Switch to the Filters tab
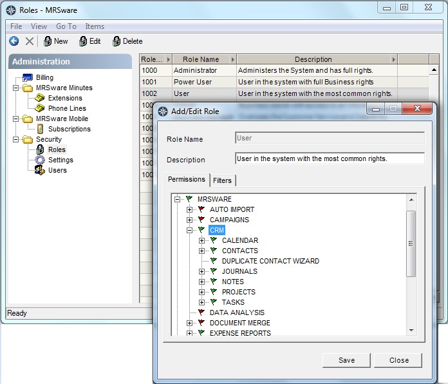 coord(222,180)
